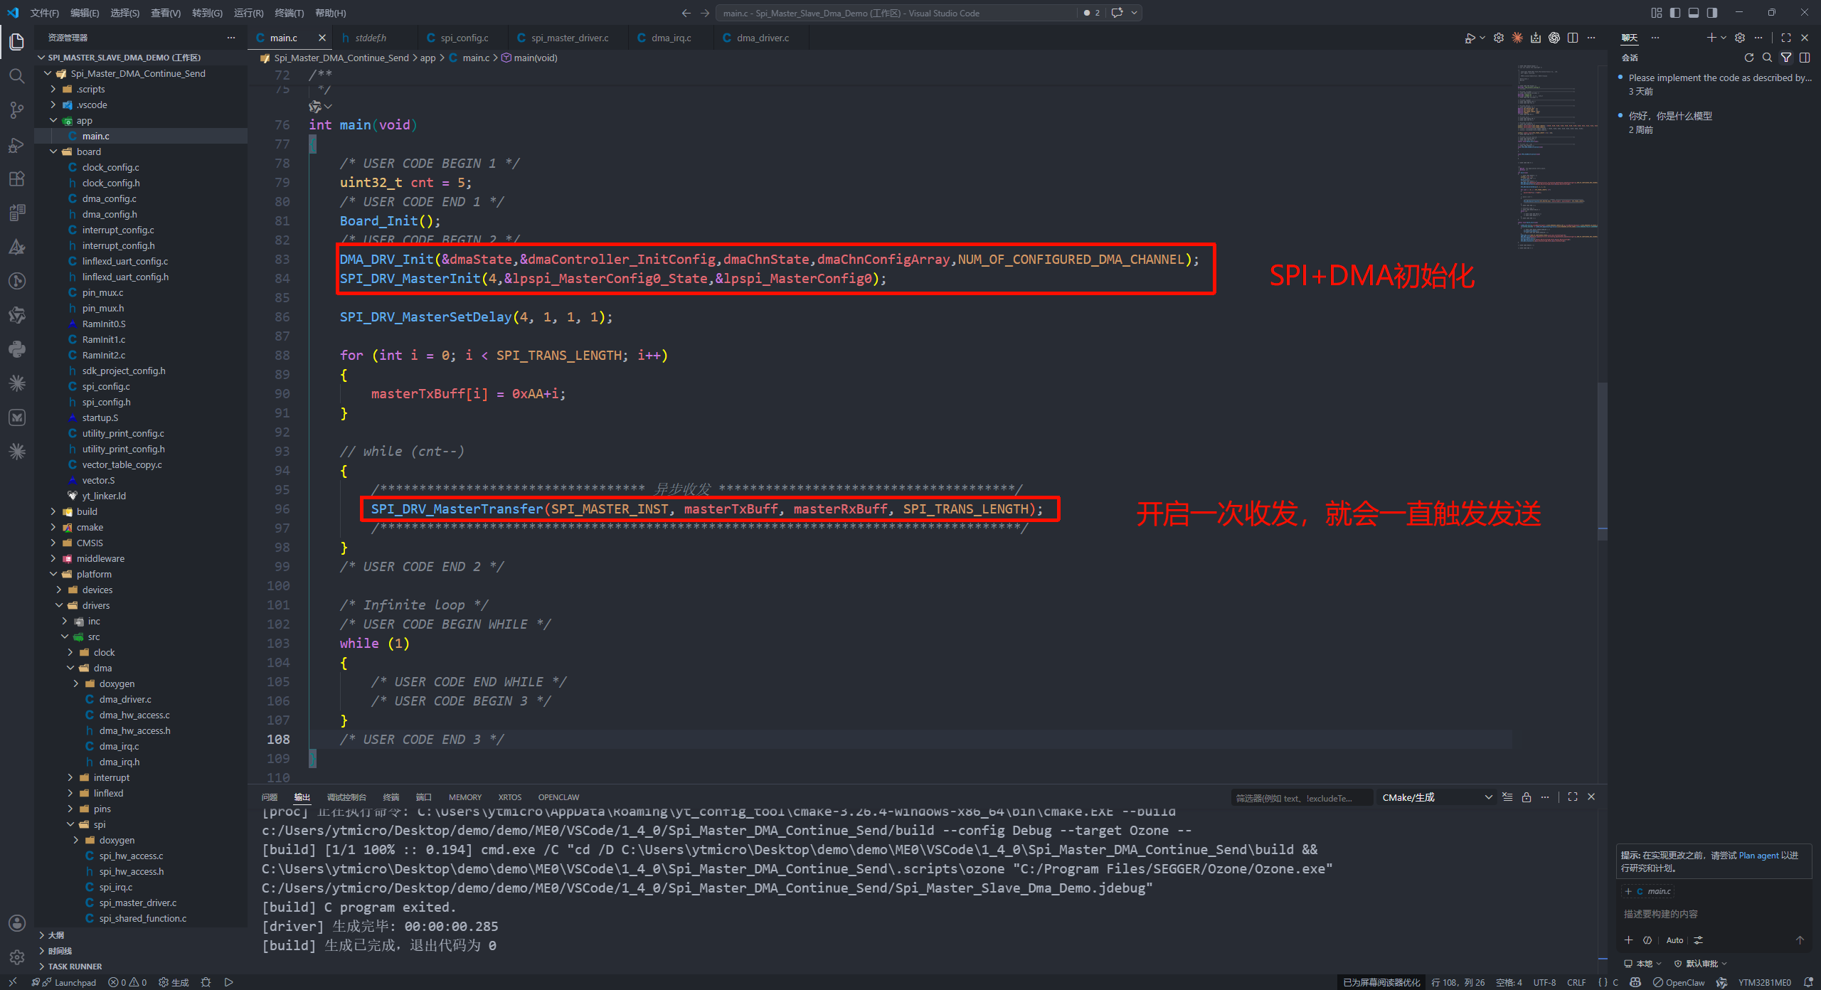The height and width of the screenshot is (990, 1821).
Task: Click the filter sessions funnel icon
Action: tap(1786, 58)
